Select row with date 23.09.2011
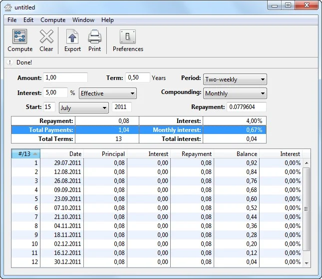The image size is (322, 279). click(157, 199)
